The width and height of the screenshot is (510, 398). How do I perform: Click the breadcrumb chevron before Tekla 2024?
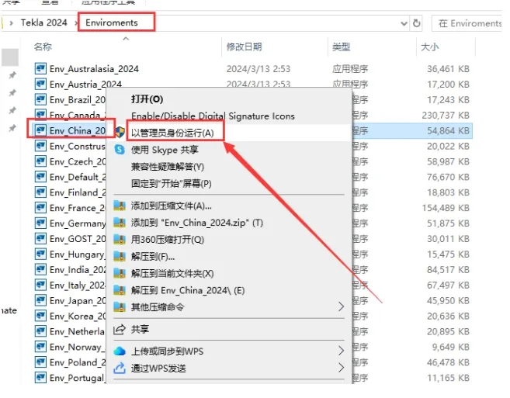click(12, 23)
